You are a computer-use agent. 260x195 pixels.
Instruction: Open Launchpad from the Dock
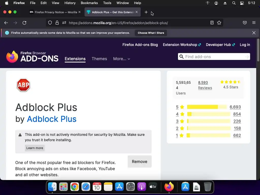(x=63, y=187)
